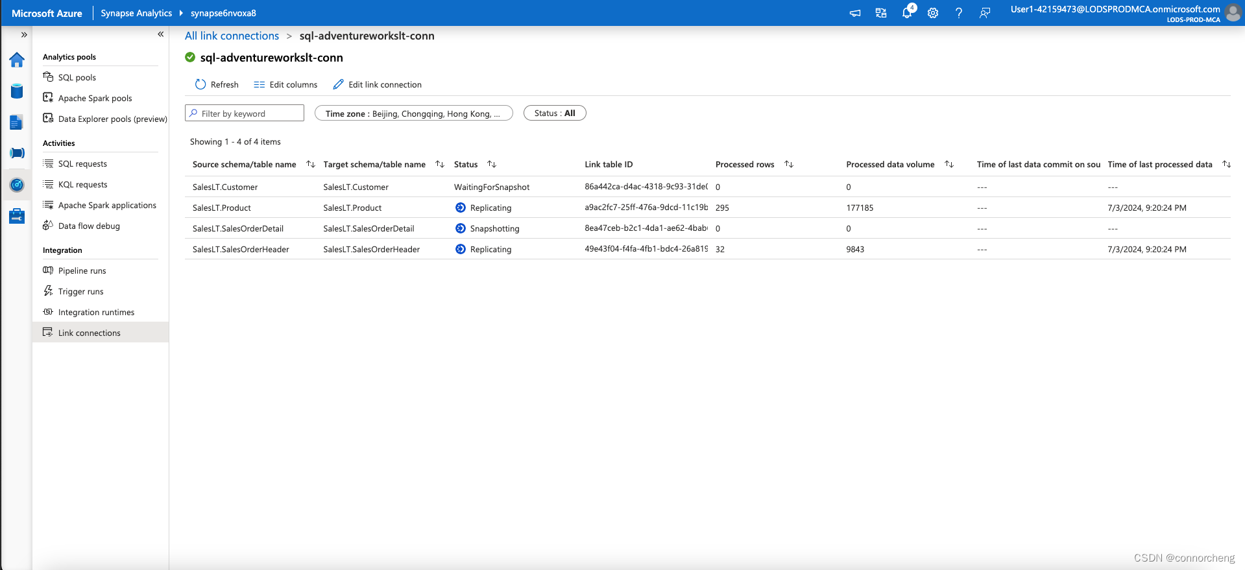Open the Integrate hub pipeline icon

17,153
